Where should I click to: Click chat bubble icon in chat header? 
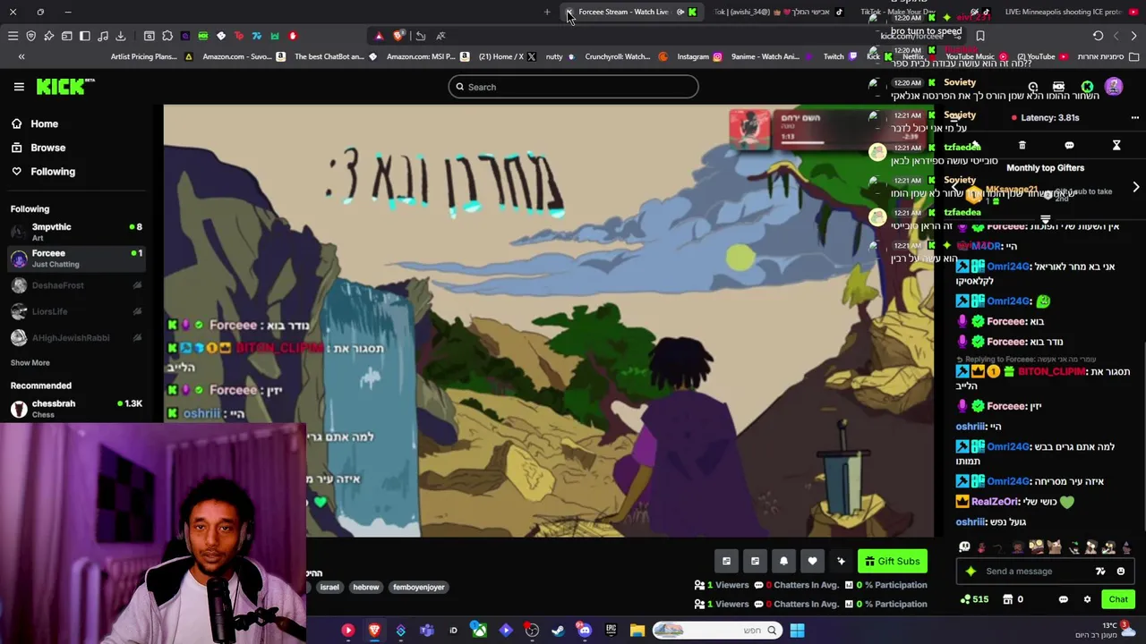point(1069,145)
